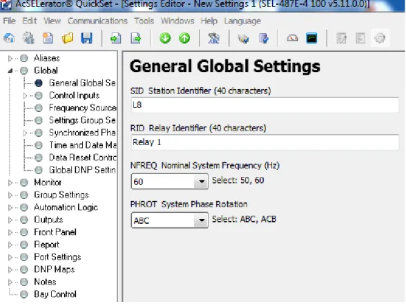The image size is (406, 304).
Task: Select the DNP Maps tree item
Action: 55,269
